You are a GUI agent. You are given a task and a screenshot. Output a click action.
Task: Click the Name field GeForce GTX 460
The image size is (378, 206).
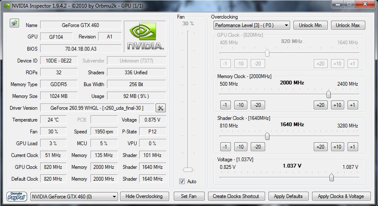pyautogui.click(x=80, y=25)
